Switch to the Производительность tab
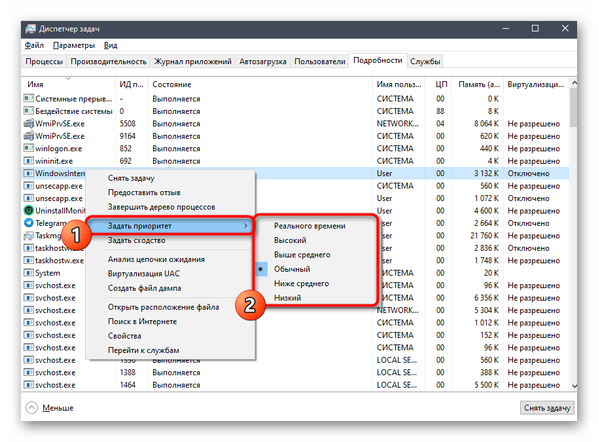Image resolution: width=598 pixels, height=442 pixels. click(109, 61)
